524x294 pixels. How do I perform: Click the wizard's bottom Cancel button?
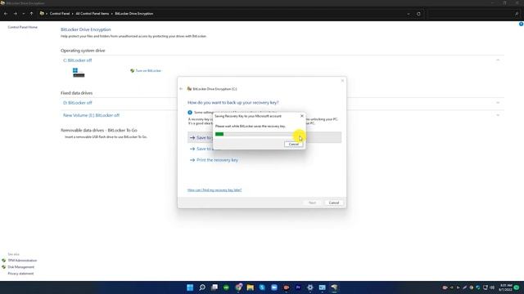[x=333, y=203]
